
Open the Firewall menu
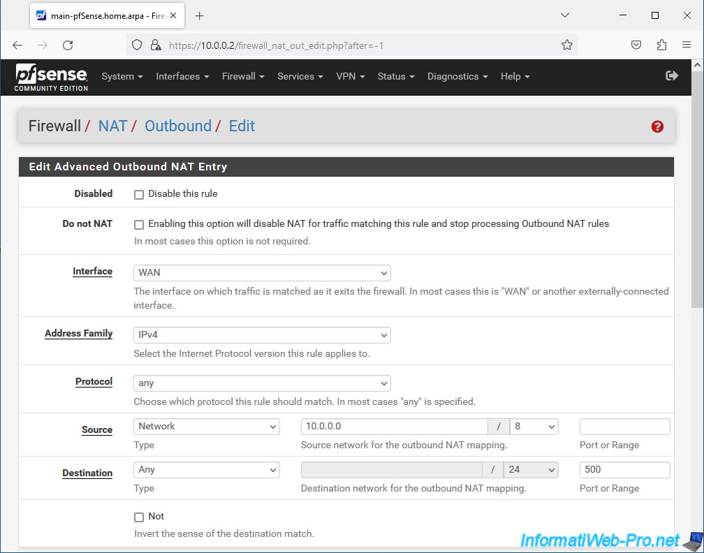[x=243, y=76]
